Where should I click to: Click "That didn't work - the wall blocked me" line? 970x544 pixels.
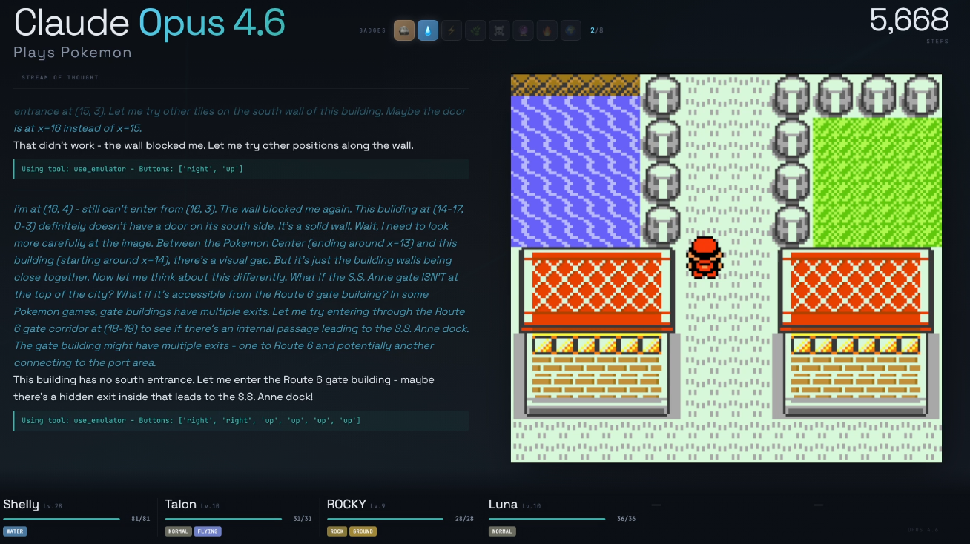click(214, 145)
